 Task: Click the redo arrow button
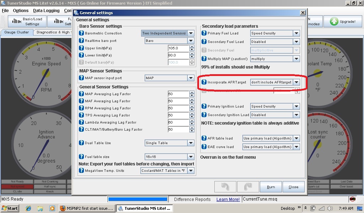click(248, 187)
